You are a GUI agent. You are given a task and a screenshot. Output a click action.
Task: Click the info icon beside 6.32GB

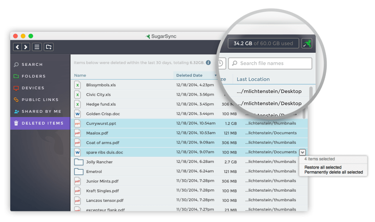[x=208, y=63]
